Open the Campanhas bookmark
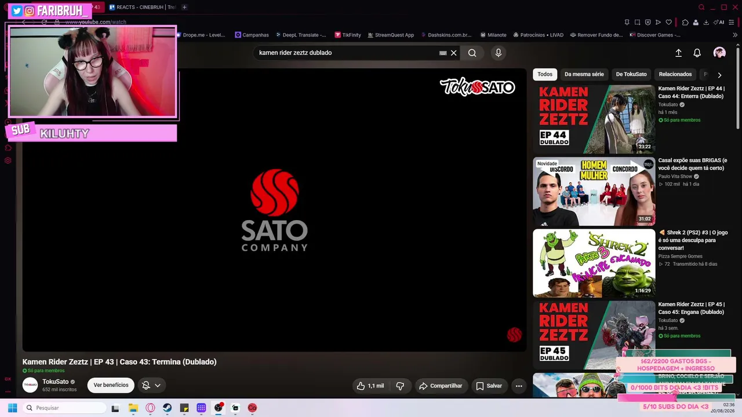 (252, 35)
